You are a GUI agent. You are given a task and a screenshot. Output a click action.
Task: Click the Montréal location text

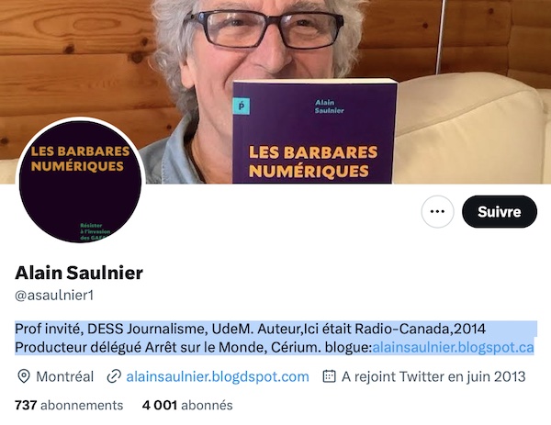[65, 376]
